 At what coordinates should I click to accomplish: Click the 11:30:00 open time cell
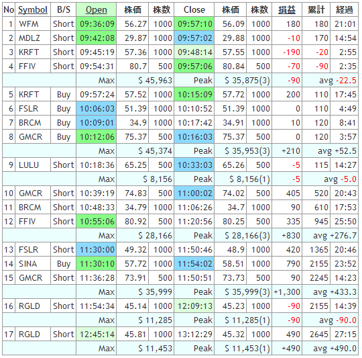97,250
